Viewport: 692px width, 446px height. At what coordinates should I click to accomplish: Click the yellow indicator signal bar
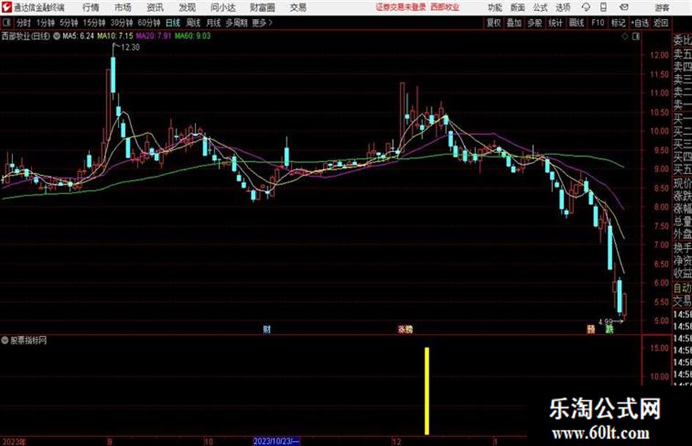click(427, 391)
